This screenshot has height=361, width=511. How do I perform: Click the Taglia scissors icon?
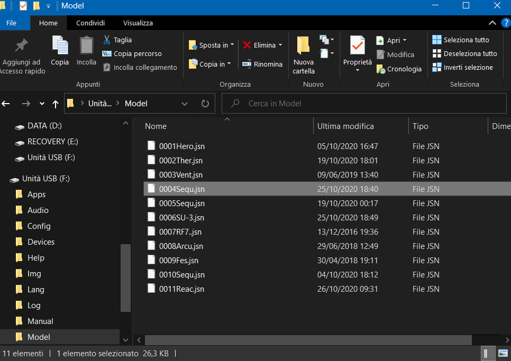click(x=106, y=40)
